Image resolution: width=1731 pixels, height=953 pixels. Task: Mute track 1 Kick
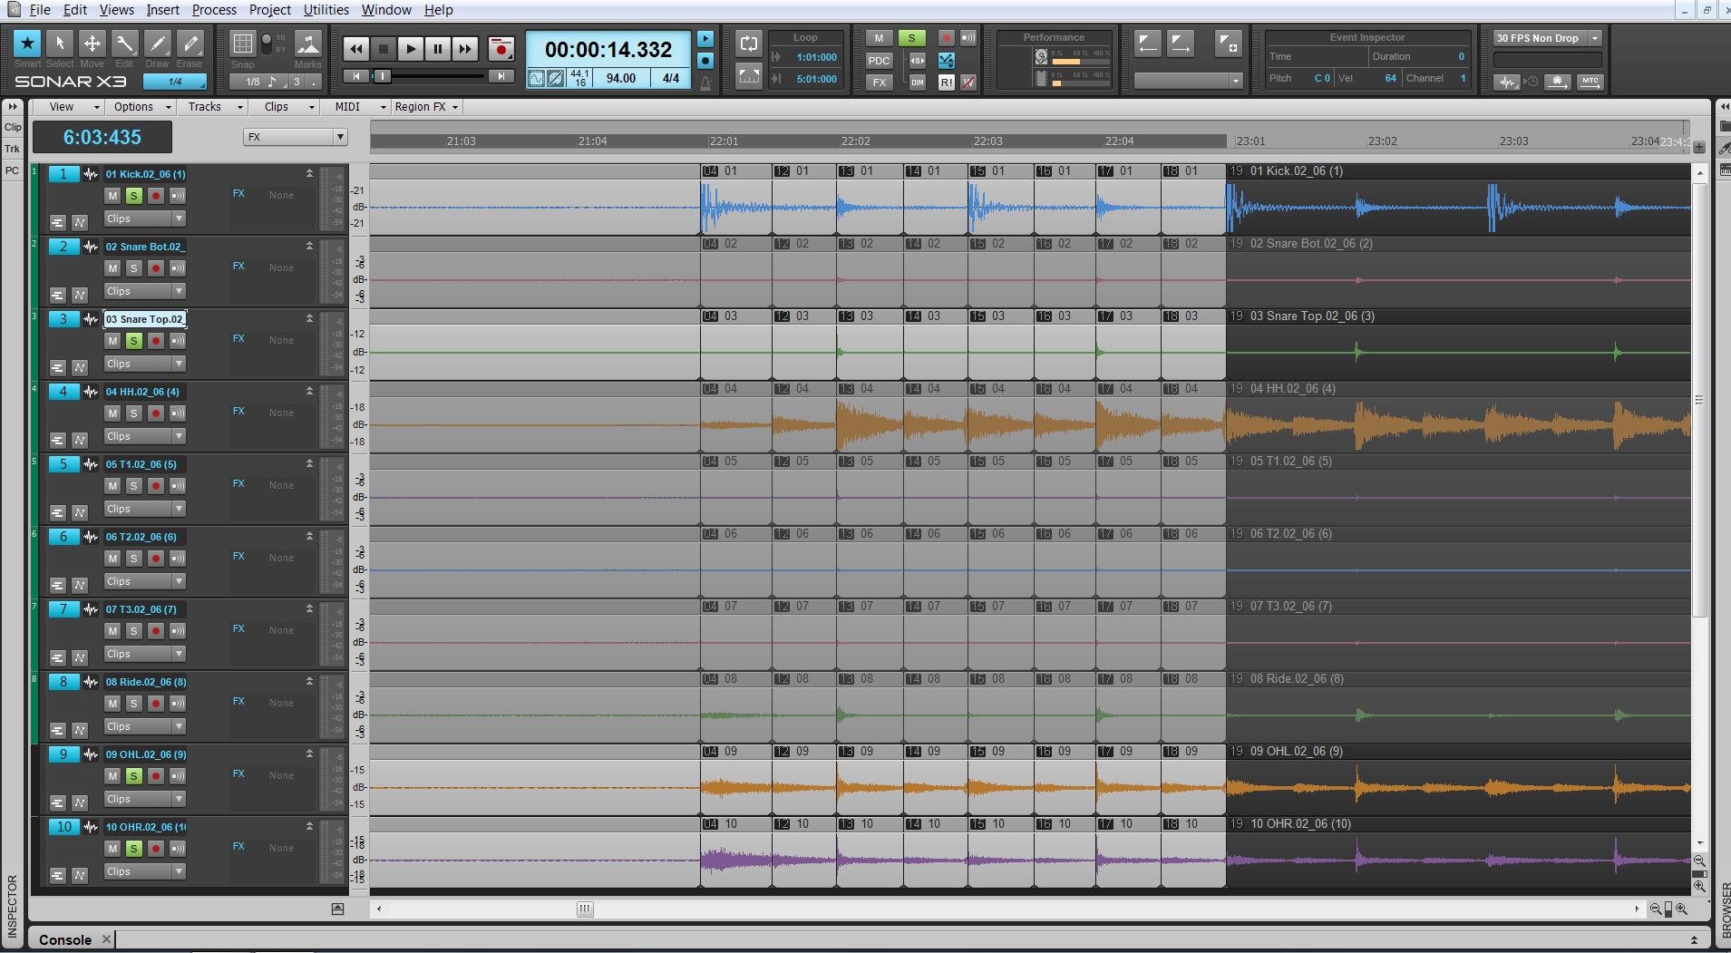coord(112,196)
